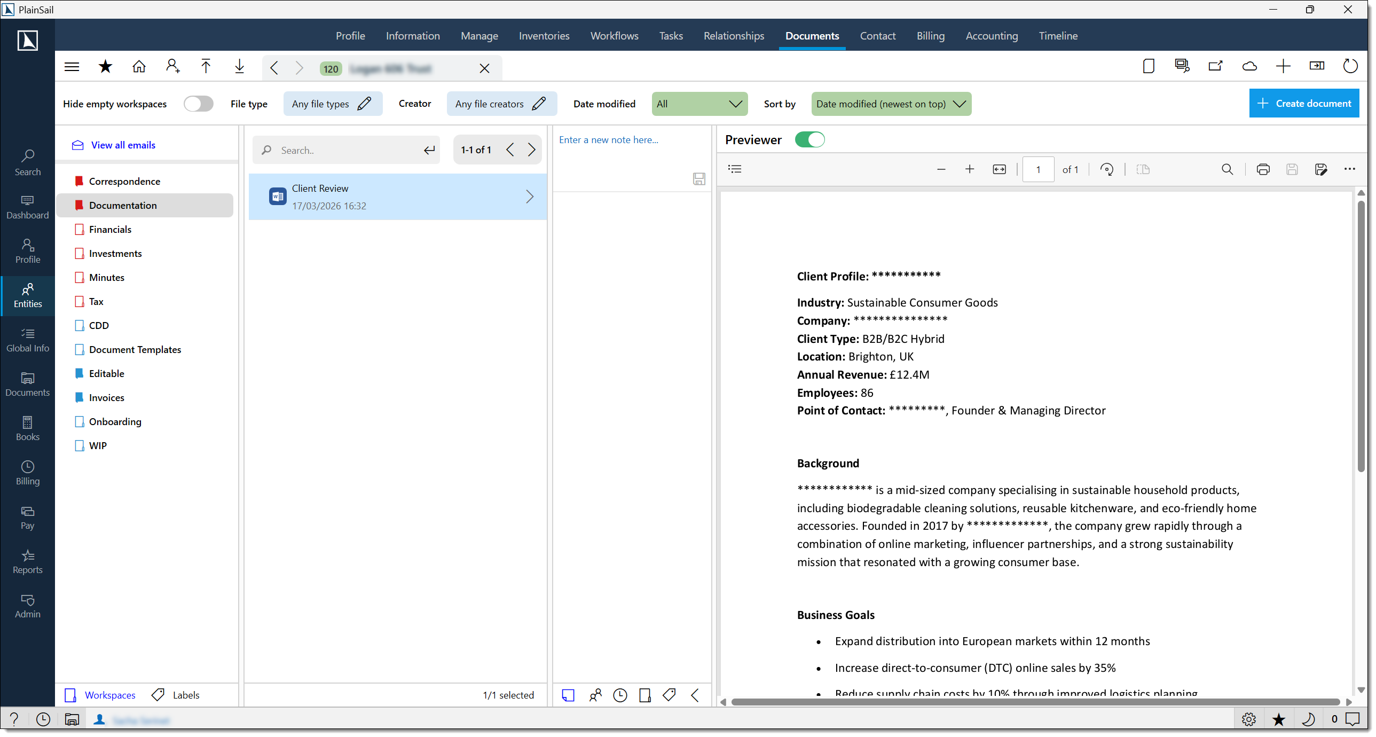This screenshot has height=737, width=1376.
Task: Click the Create document button
Action: 1304,103
